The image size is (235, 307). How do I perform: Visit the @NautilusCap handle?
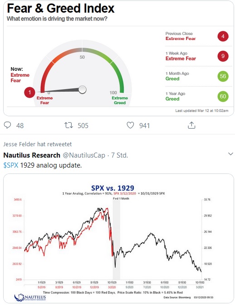pos(84,155)
